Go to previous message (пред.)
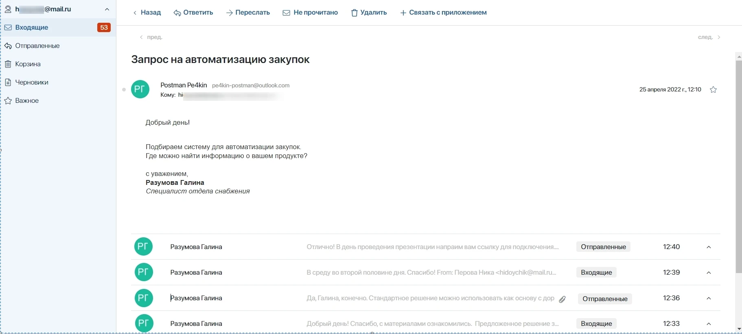The width and height of the screenshot is (742, 334). [x=151, y=37]
